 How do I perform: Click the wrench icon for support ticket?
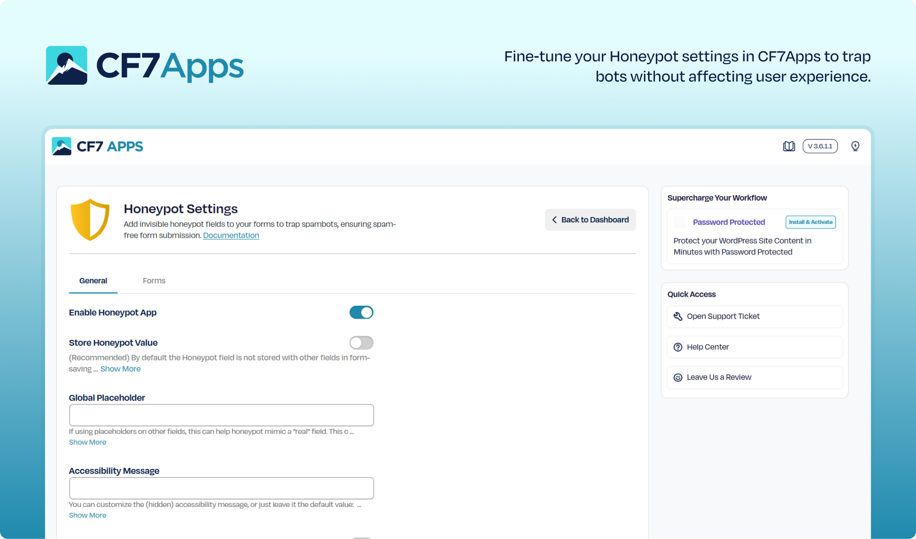click(678, 316)
